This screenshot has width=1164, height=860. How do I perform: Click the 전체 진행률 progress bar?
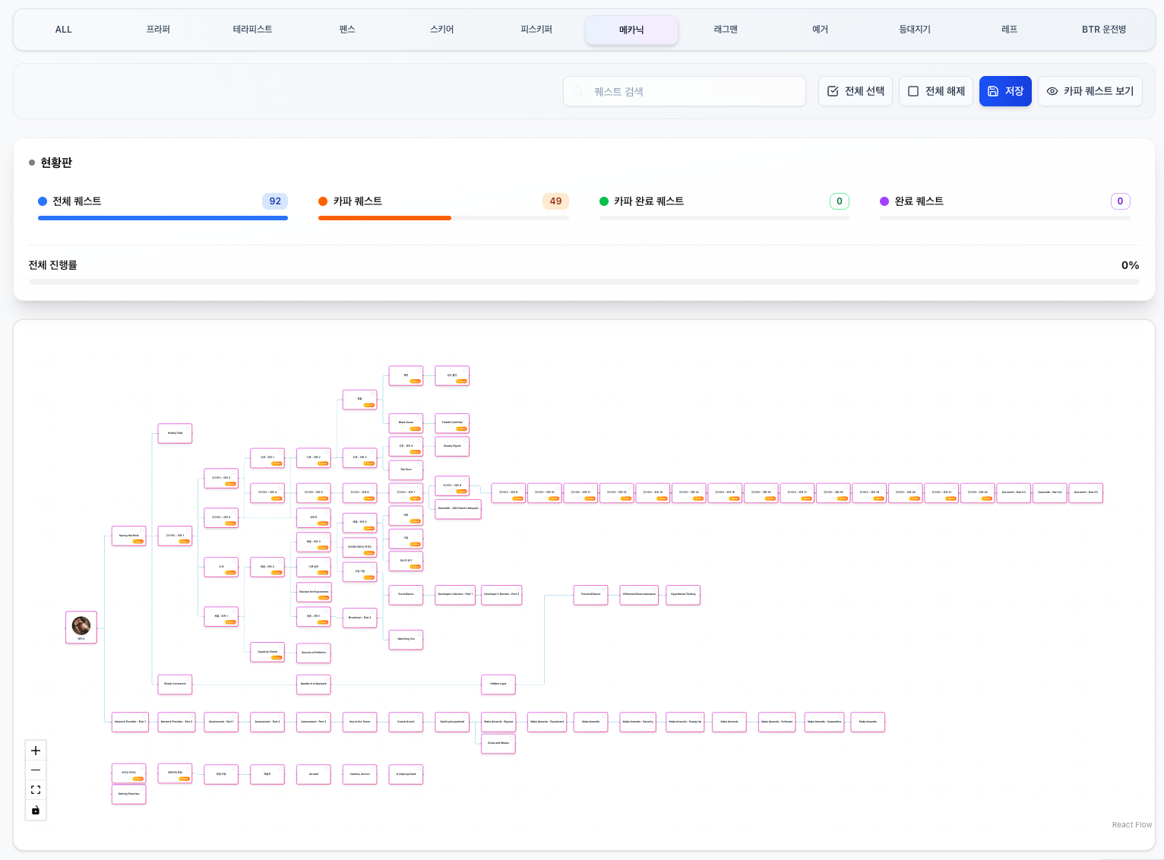584,282
